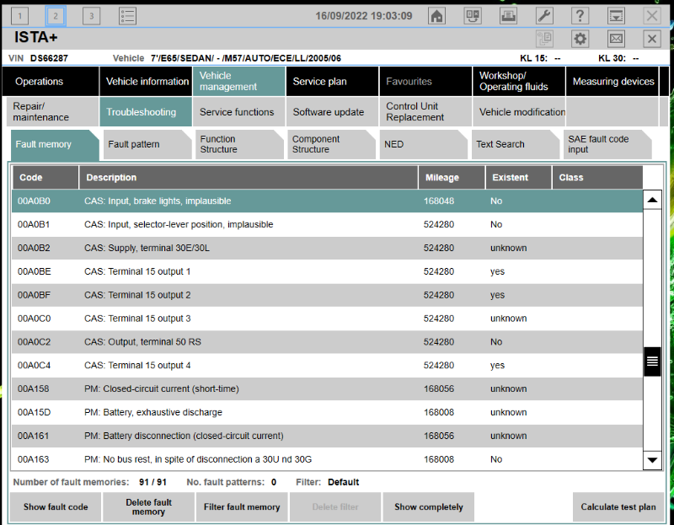Open the Operations menu tab
The width and height of the screenshot is (674, 525).
pyautogui.click(x=51, y=81)
